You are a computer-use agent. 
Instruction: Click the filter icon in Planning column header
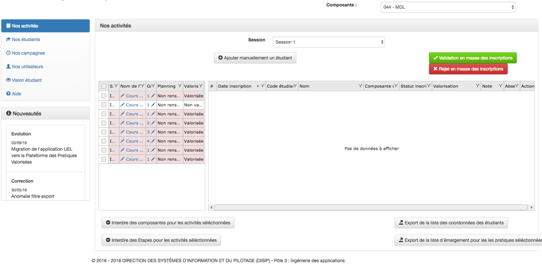180,86
